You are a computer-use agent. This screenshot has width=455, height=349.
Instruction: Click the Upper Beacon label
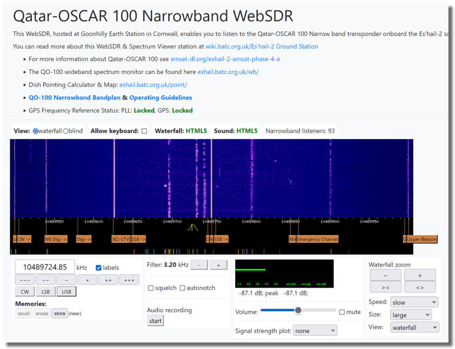422,239
